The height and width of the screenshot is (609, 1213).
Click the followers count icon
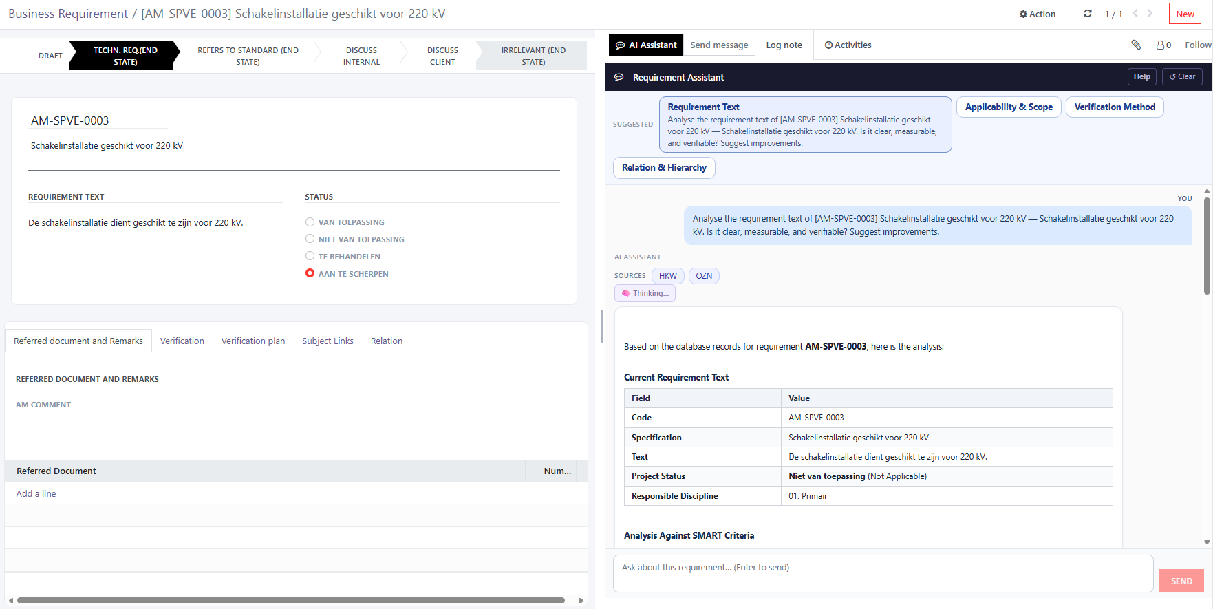[x=1163, y=45]
